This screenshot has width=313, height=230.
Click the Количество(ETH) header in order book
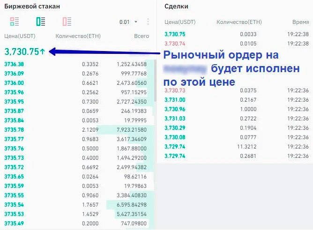(78, 36)
